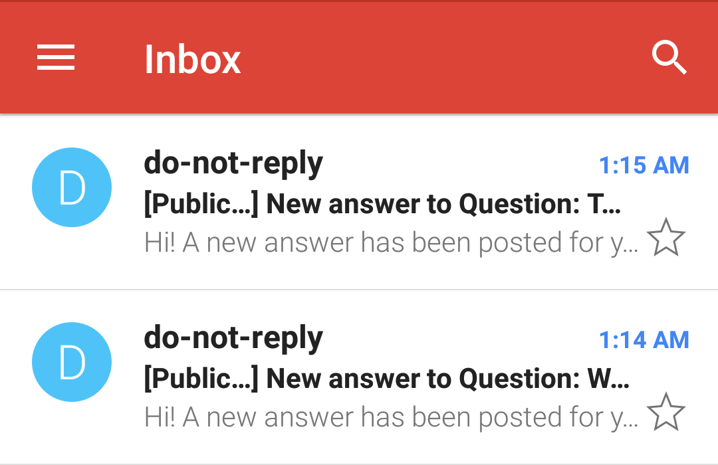Tap the do-not-reply sender name of the top email
The image size is (718, 465).
(x=233, y=163)
